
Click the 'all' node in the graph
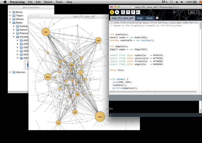point(75,112)
